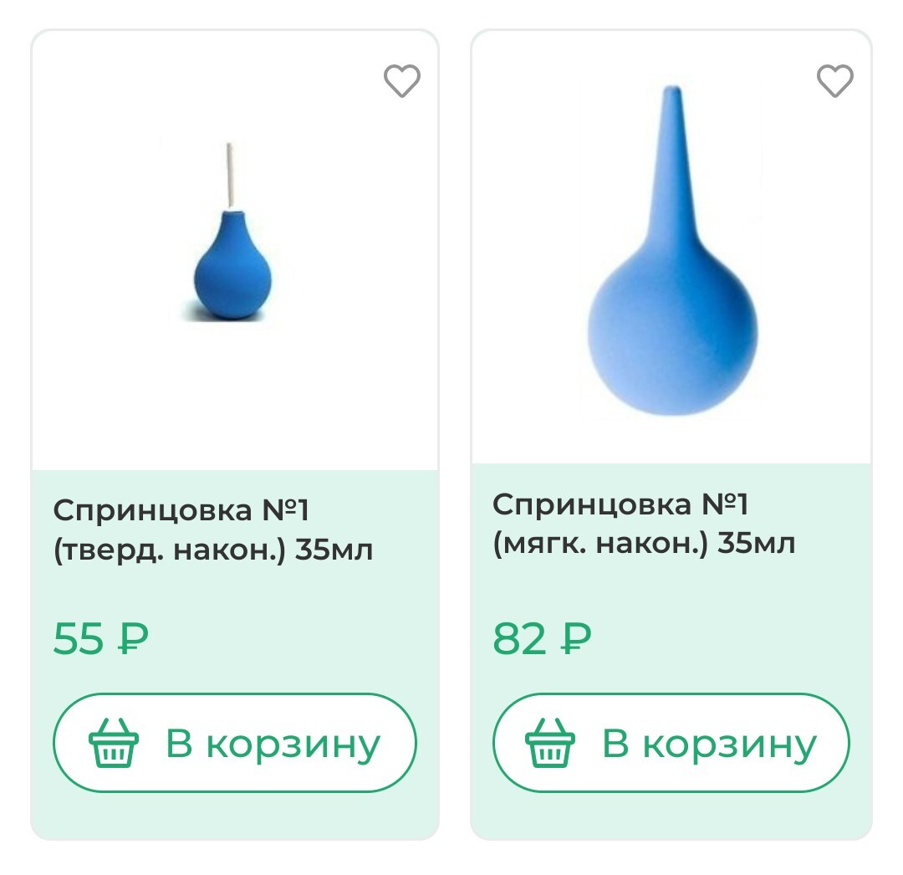
Task: Click the ruble symbol beside 82
Action: click(574, 640)
